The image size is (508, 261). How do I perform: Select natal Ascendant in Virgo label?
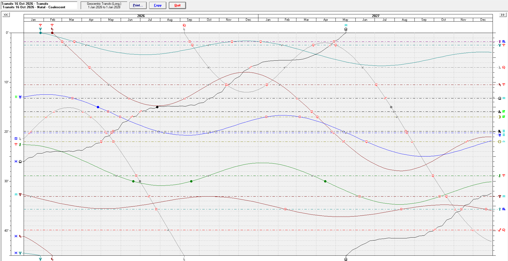tap(502, 112)
